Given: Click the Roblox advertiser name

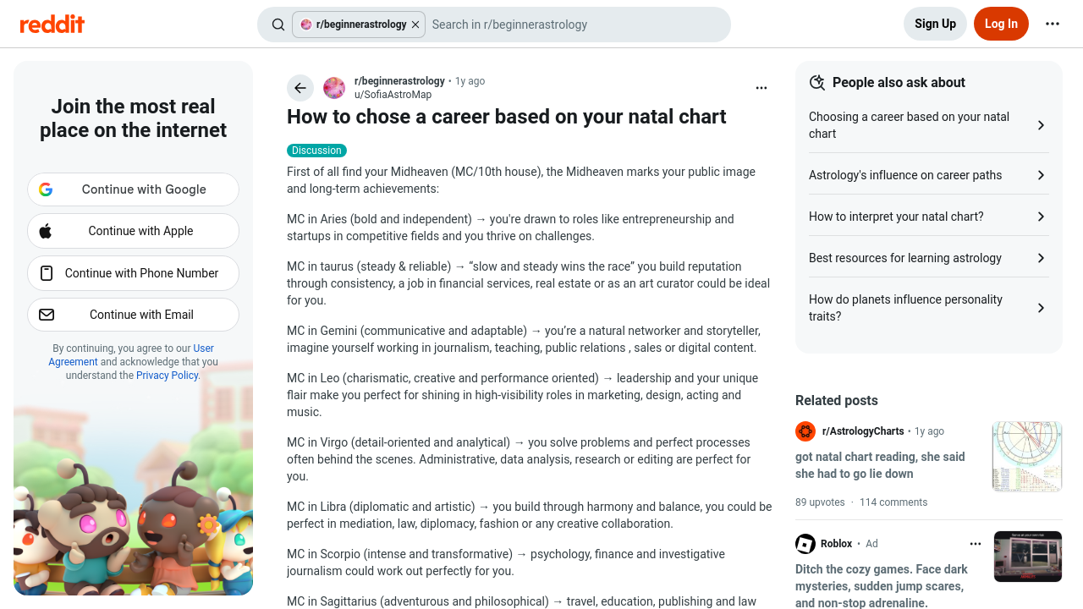Looking at the screenshot, I should pyautogui.click(x=836, y=544).
